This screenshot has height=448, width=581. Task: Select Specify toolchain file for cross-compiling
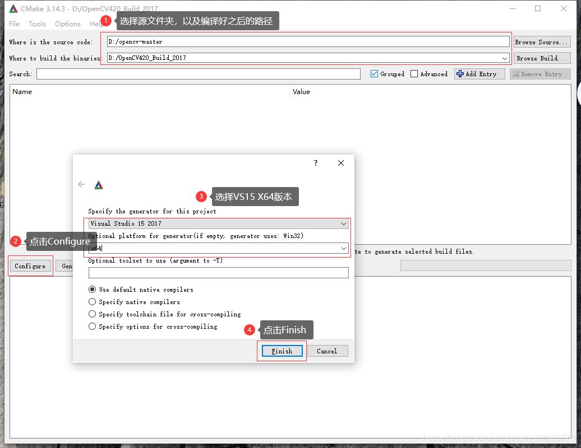(x=93, y=314)
